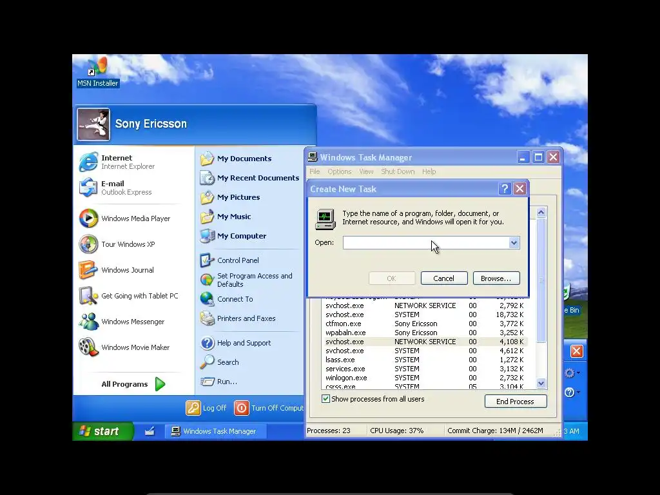Open Windows Media Player icon
Image resolution: width=660 pixels, height=495 pixels.
click(x=88, y=218)
